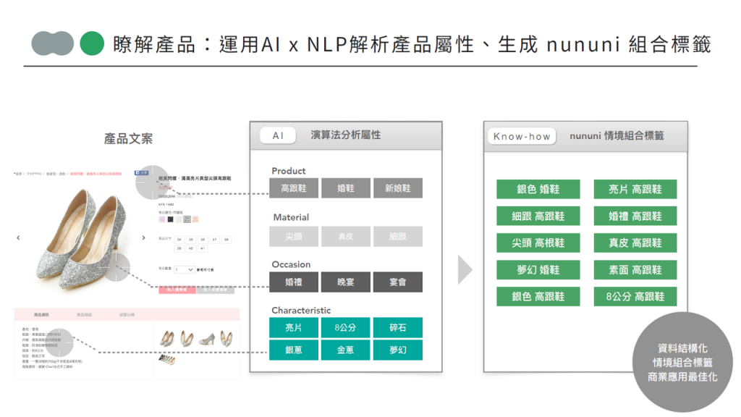Select the black color swatch
Viewport: 741px width, 417px height.
[170, 219]
